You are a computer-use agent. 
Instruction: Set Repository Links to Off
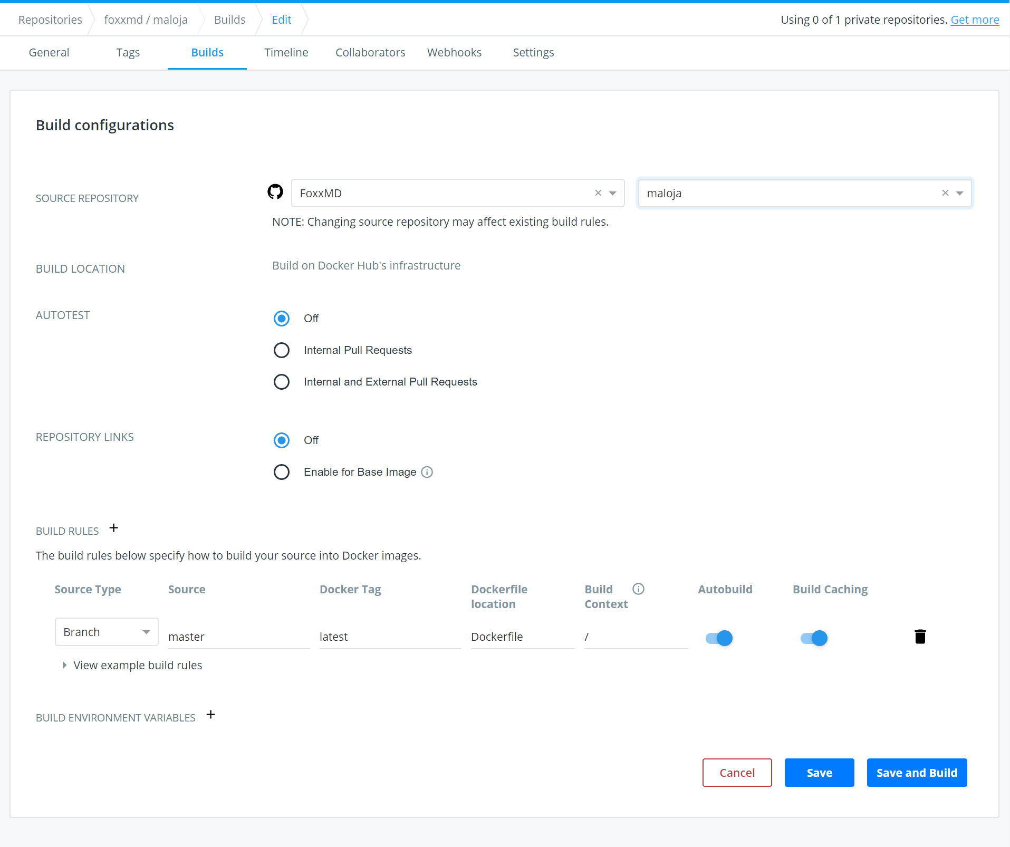pos(282,440)
